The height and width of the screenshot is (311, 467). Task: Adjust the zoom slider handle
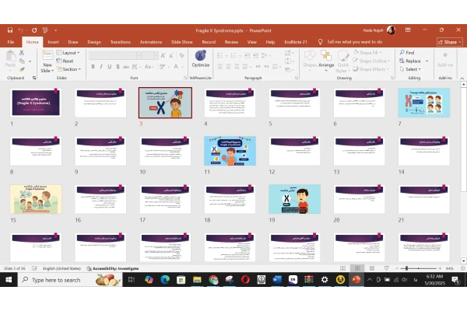[x=406, y=268]
